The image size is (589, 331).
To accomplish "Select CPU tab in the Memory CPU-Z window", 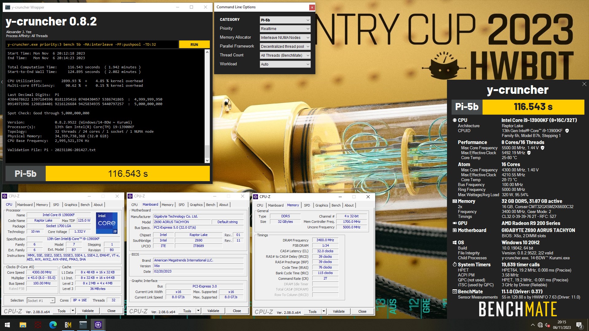I will point(260,205).
